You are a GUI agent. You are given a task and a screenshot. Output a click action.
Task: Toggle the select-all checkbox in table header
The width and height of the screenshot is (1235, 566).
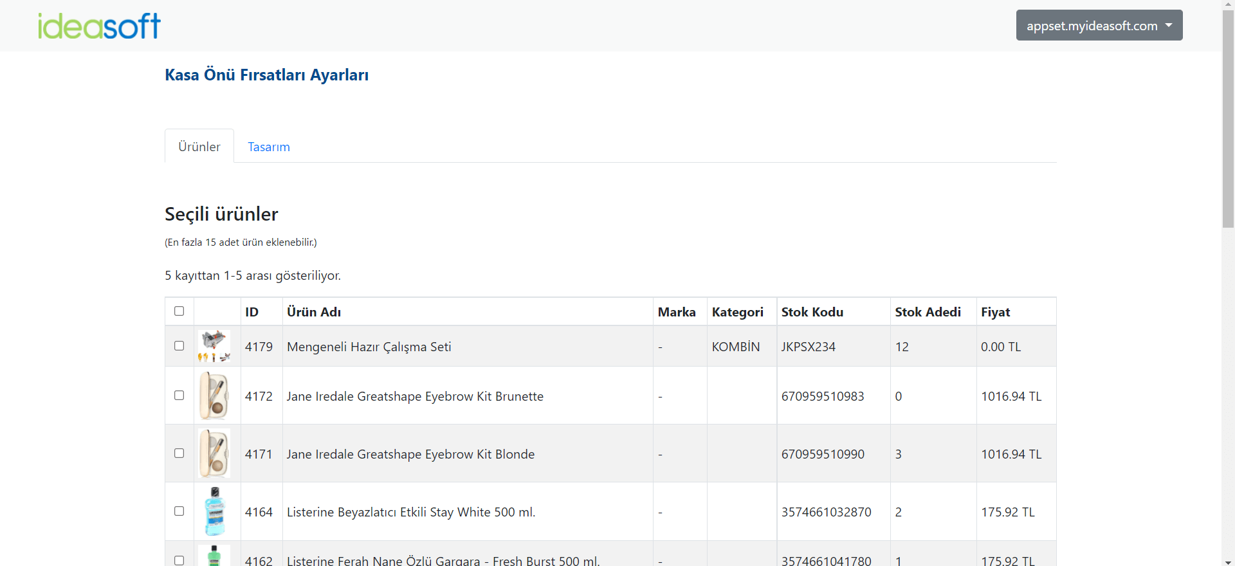tap(179, 311)
